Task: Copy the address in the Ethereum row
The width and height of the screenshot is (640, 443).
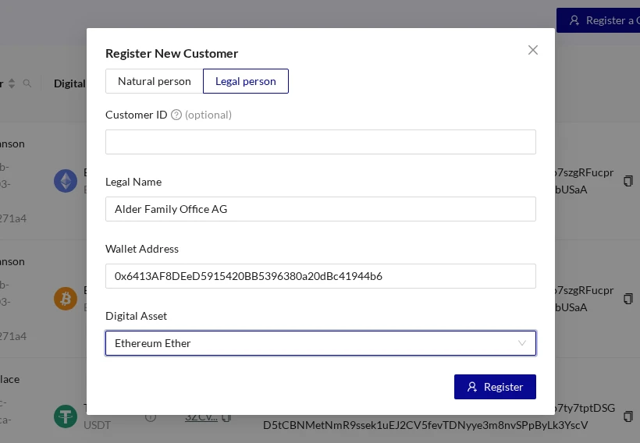Action: click(628, 181)
